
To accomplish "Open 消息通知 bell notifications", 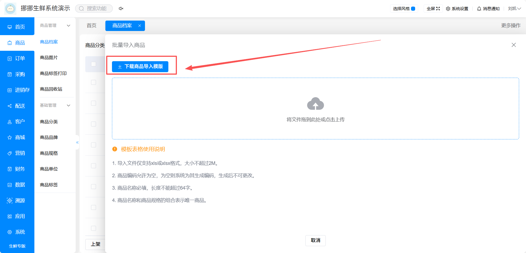I will pyautogui.click(x=488, y=9).
